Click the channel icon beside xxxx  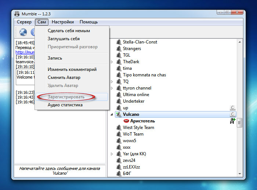[x=119, y=147]
